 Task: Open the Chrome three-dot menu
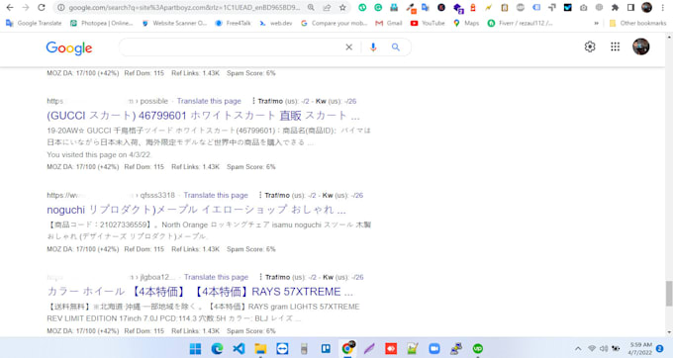[x=663, y=7]
